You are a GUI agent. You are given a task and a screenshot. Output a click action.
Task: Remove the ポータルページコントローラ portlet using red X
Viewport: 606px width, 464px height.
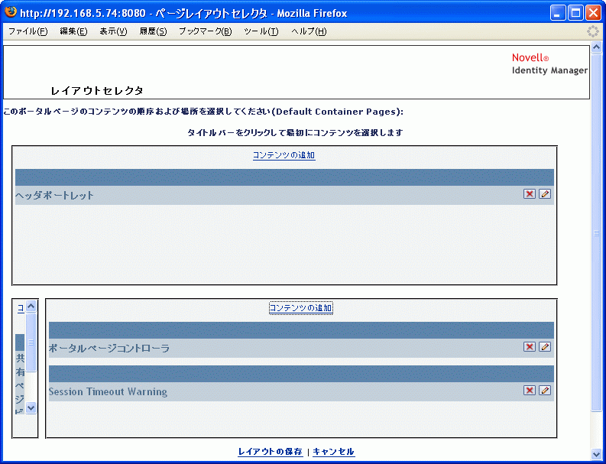(529, 347)
